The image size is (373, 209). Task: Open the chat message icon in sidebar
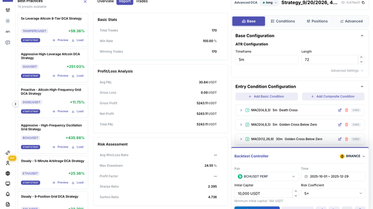[x=7, y=43]
